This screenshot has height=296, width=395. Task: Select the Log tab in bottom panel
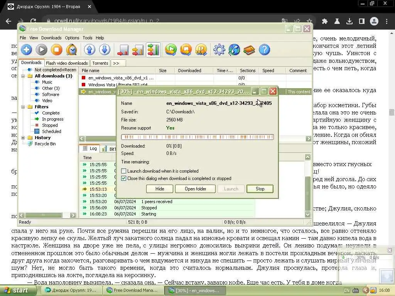pyautogui.click(x=90, y=148)
